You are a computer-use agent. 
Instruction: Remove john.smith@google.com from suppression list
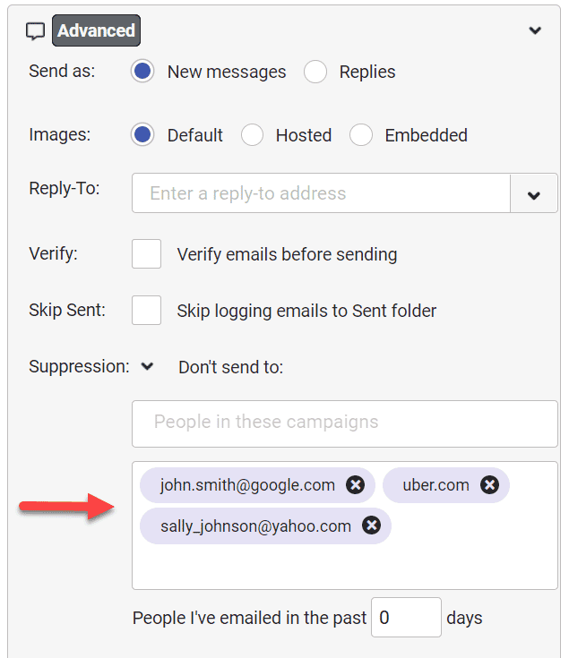356,485
